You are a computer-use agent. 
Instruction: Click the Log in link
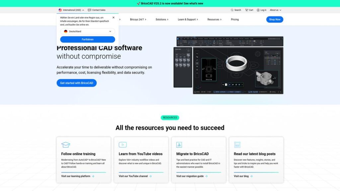[263, 10]
